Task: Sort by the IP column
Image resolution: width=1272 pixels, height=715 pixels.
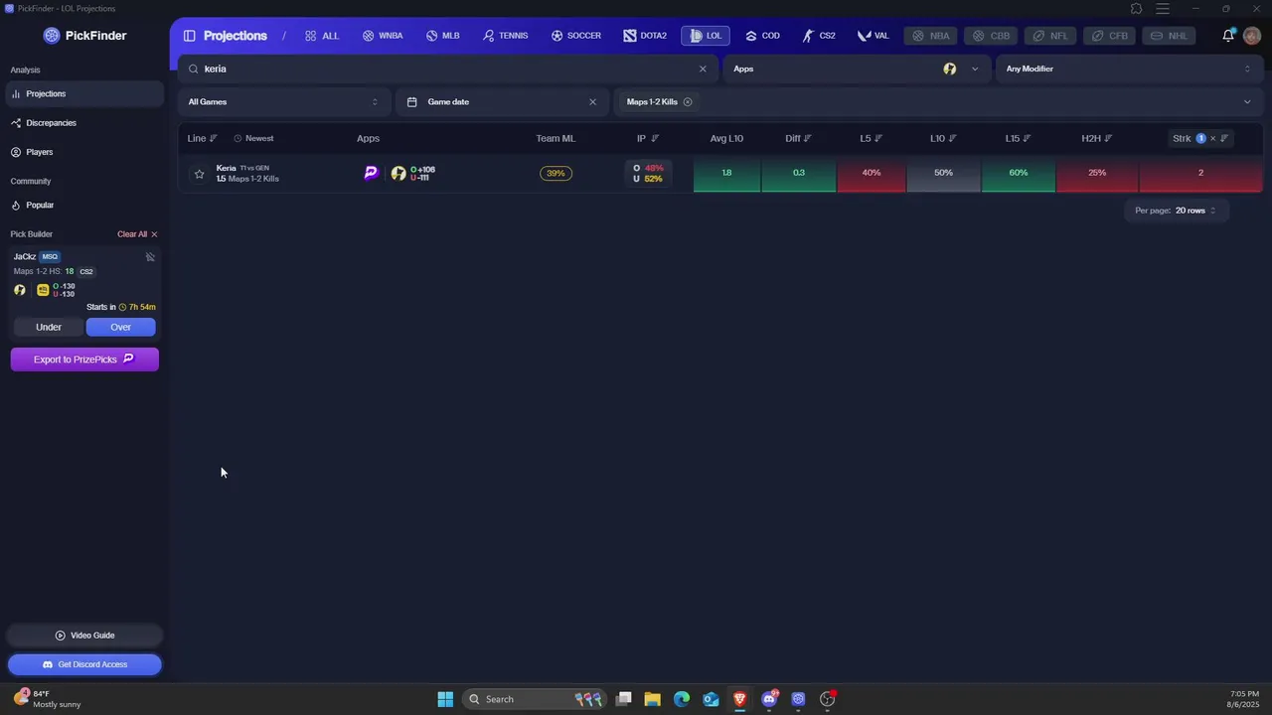Action: coord(648,138)
